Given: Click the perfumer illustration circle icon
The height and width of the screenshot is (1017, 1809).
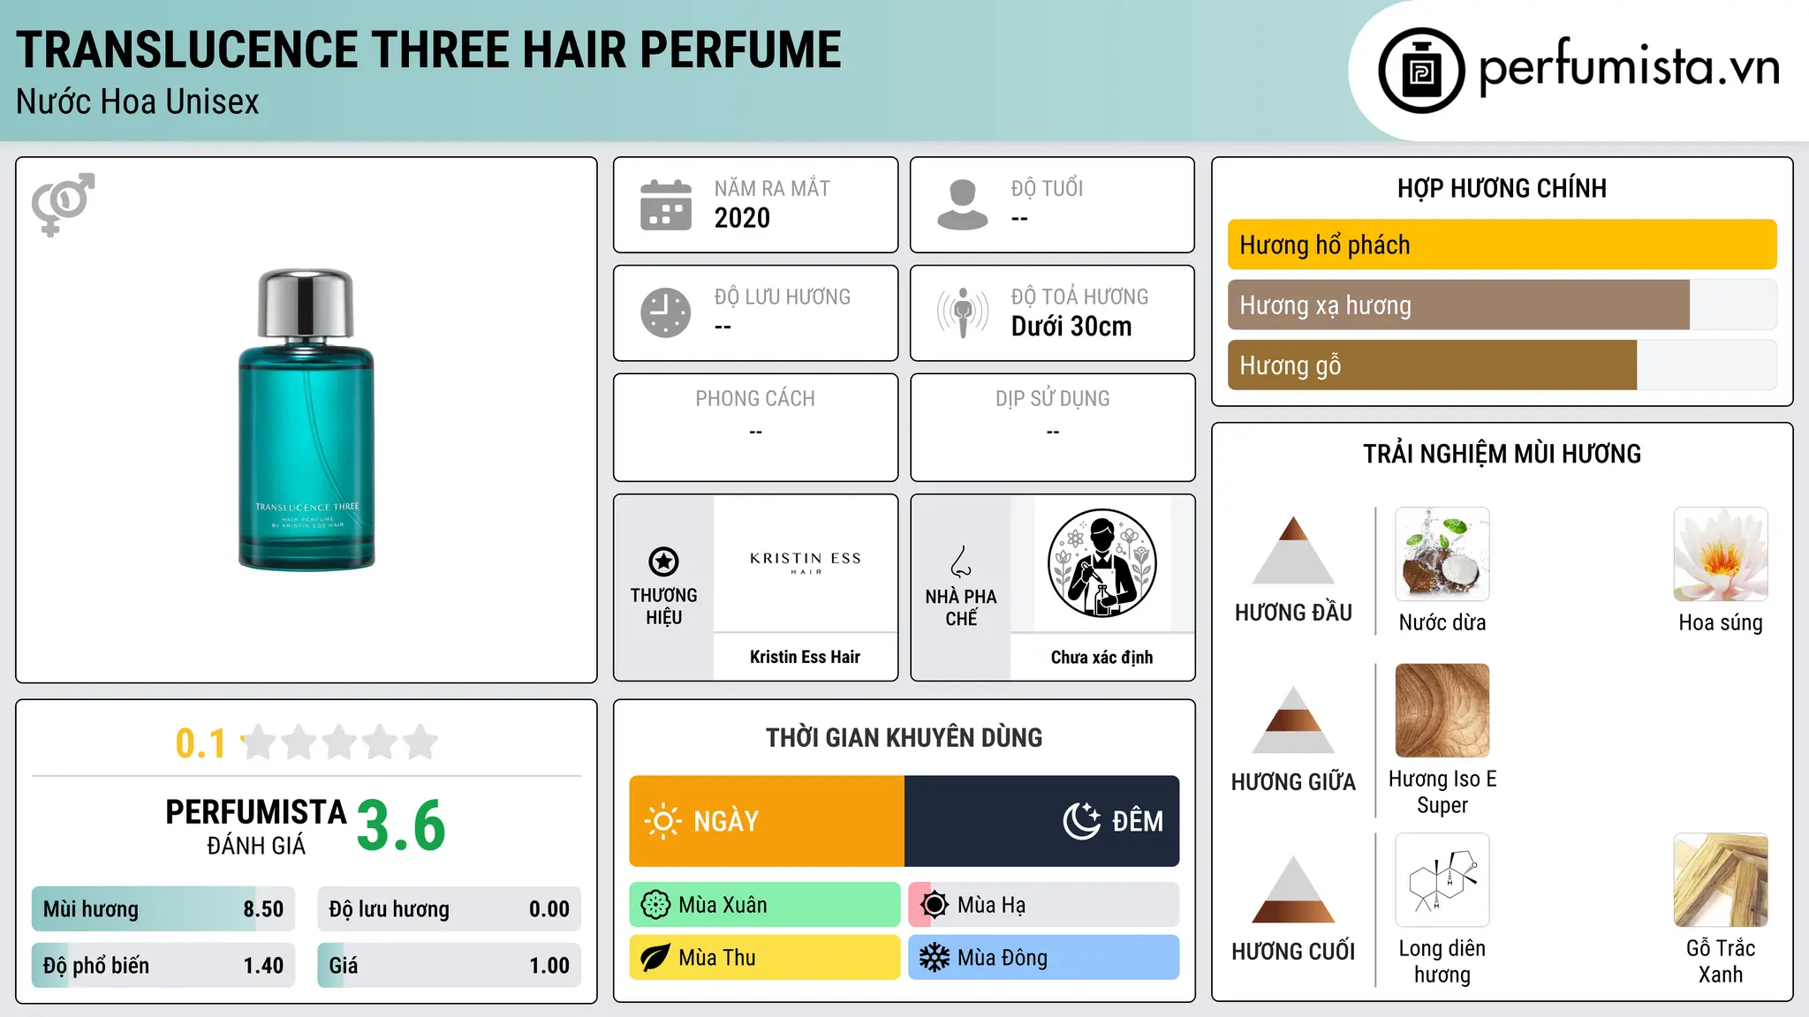Looking at the screenshot, I should point(1102,563).
